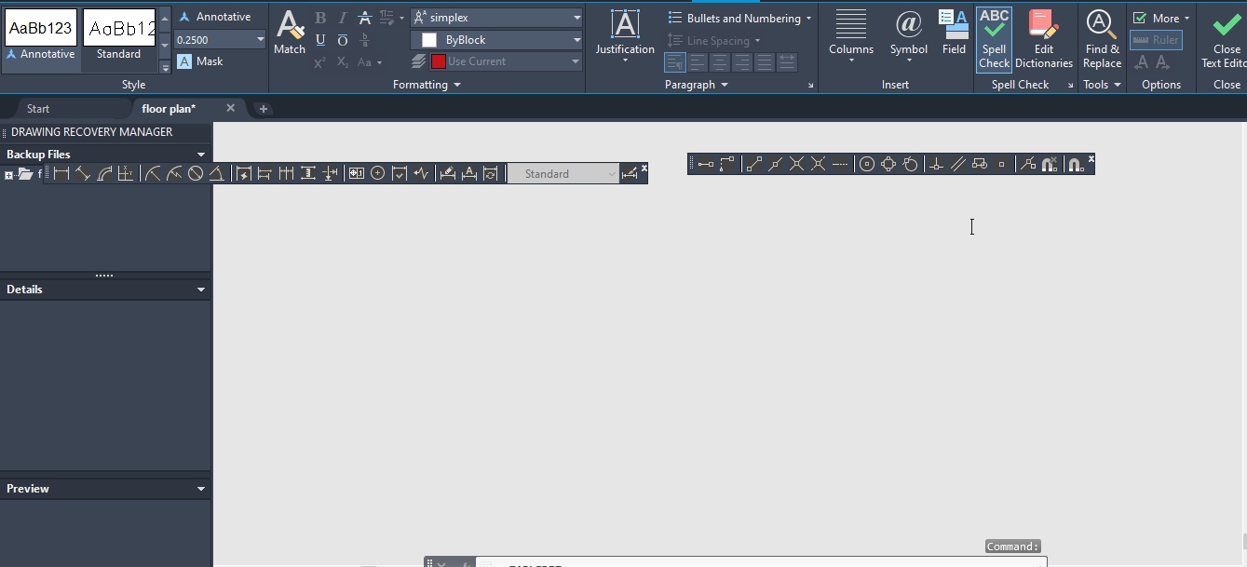Open Object Snap Settings with the magnet icon

coord(1076,164)
